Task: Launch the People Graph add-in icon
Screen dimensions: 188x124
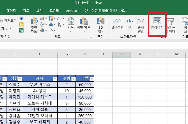Action: (21, 30)
